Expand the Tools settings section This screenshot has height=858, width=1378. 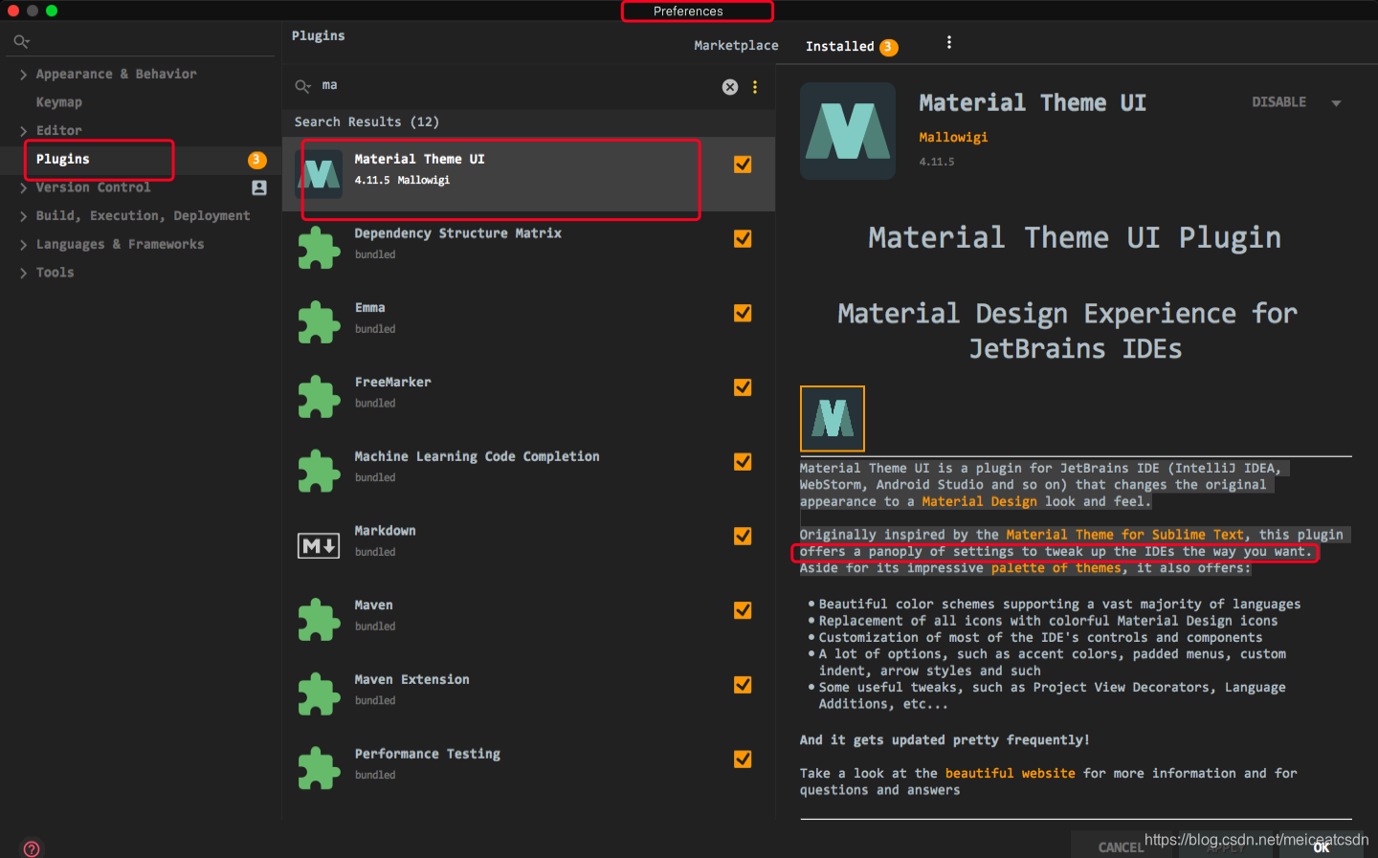(x=23, y=274)
